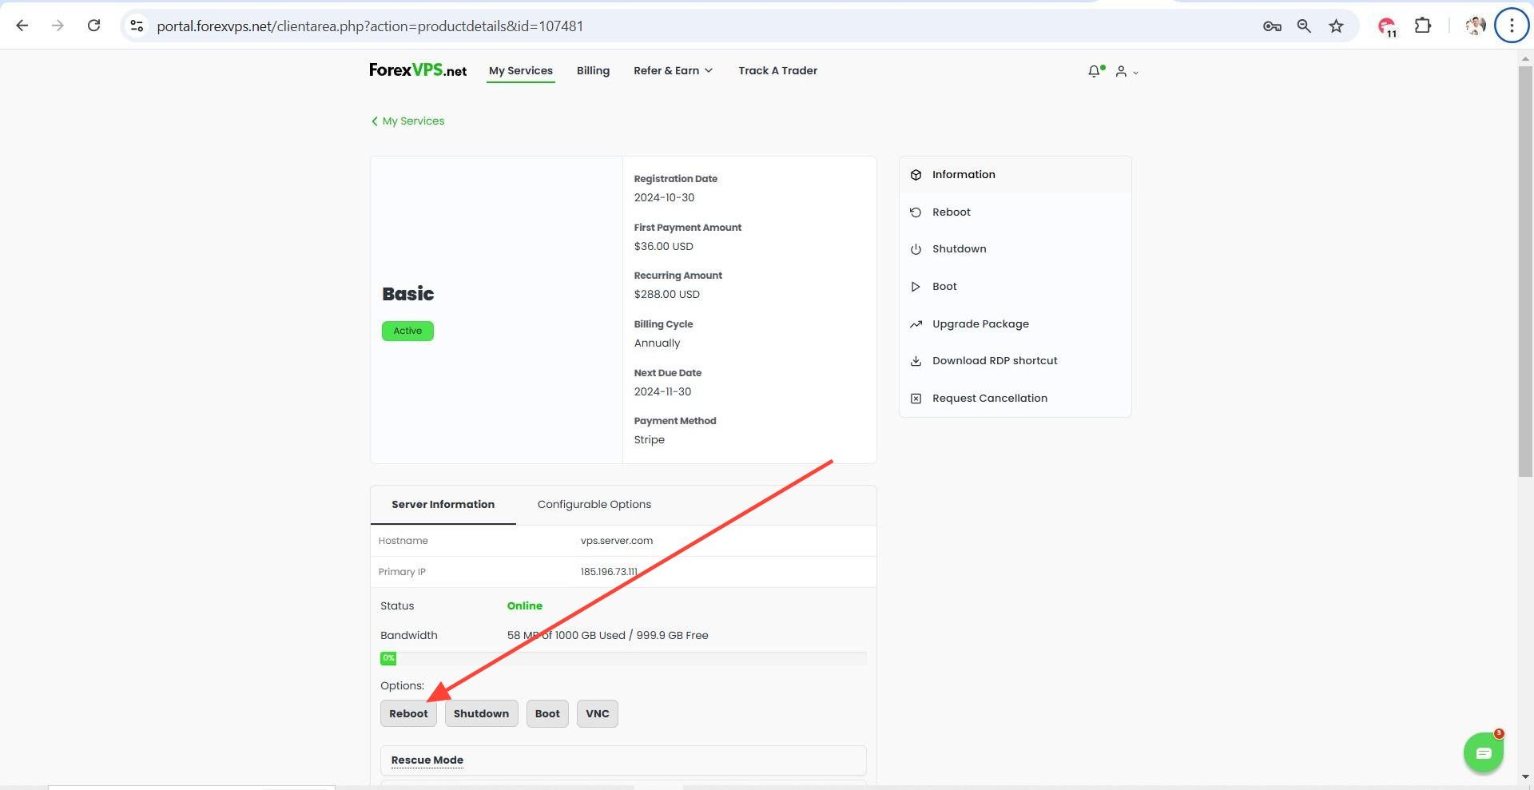The image size is (1534, 790).
Task: Select the $36.00 USD first payment amount
Action: [663, 247]
